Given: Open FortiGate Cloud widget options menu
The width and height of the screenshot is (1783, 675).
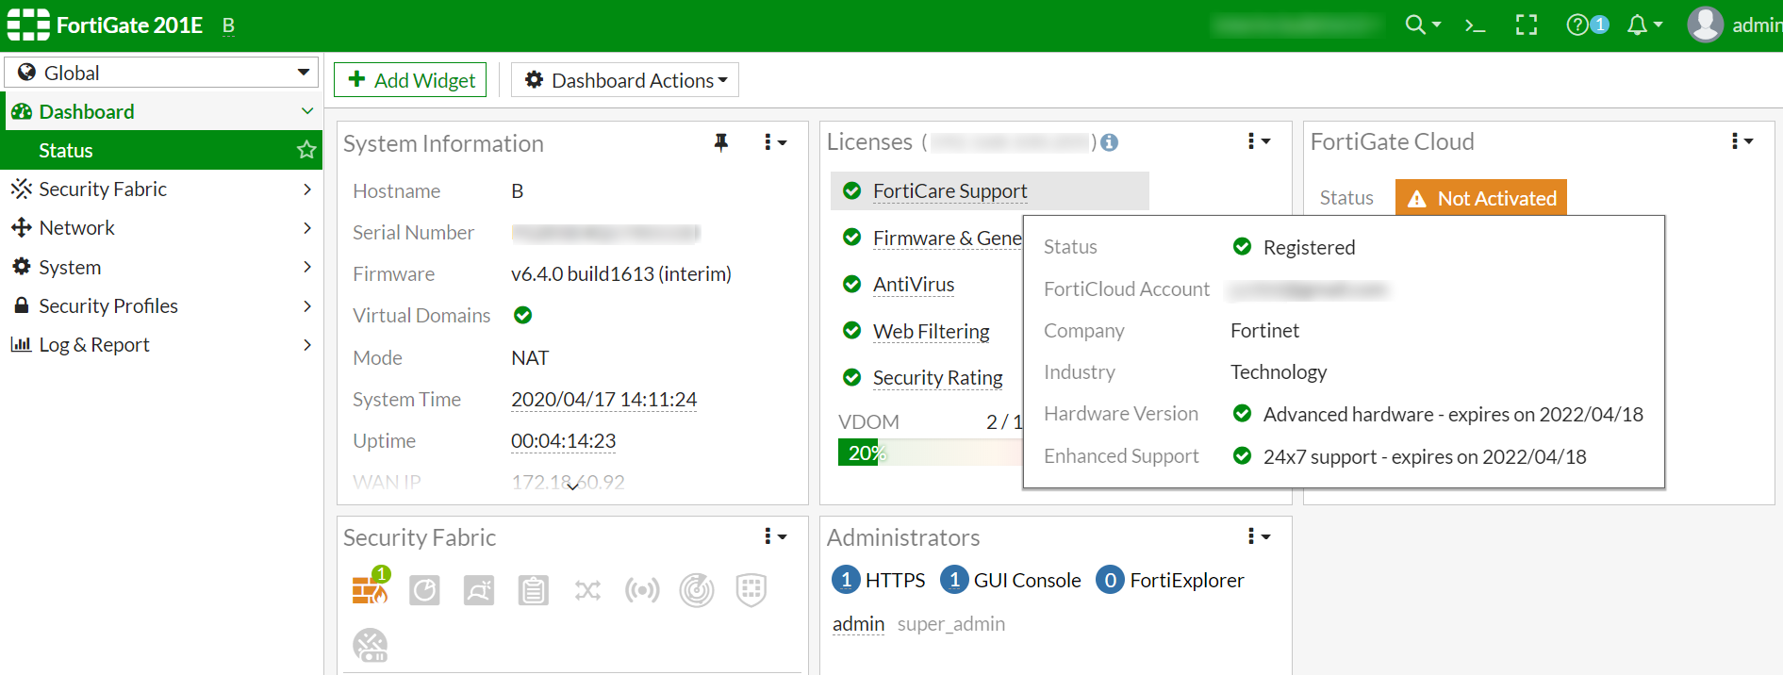Looking at the screenshot, I should coord(1742,141).
